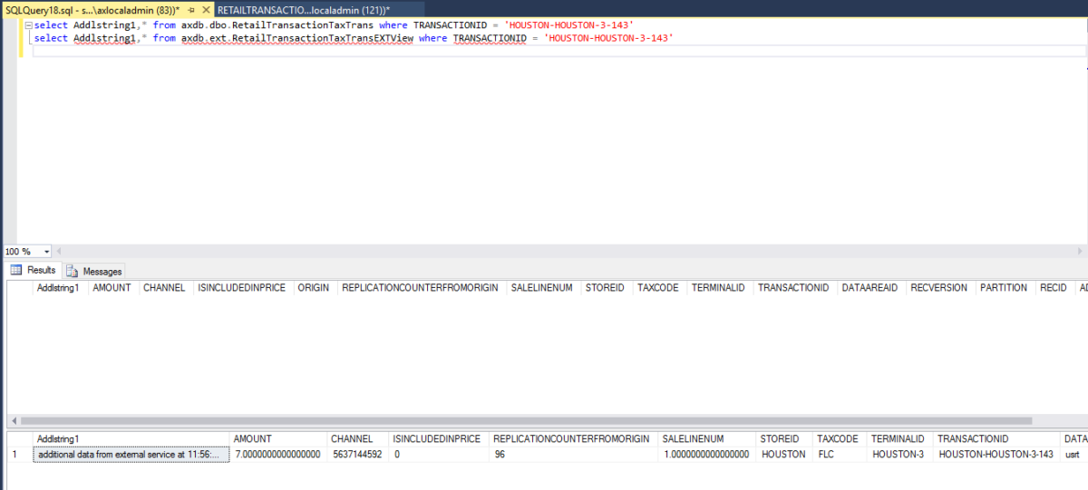
Task: Select TERMINALID header in lower grid
Action: point(899,438)
